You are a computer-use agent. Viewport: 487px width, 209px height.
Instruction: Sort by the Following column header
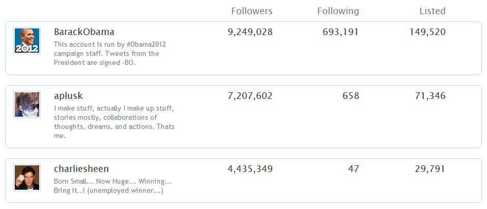click(338, 11)
